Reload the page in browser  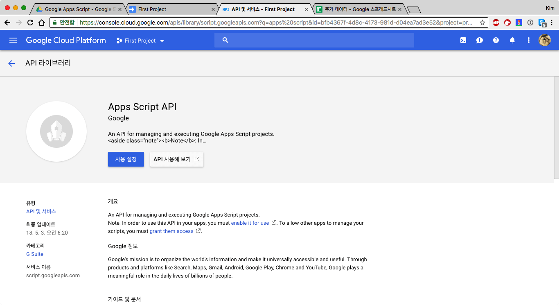tap(30, 23)
